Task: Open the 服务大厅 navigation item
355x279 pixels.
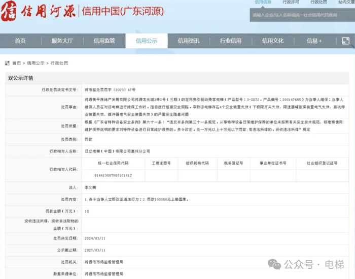Action: (x=62, y=41)
